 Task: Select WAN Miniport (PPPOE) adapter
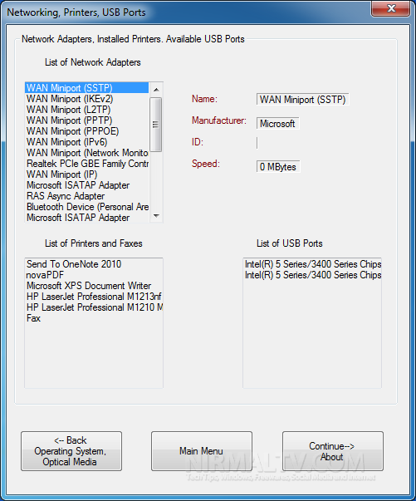[87, 131]
